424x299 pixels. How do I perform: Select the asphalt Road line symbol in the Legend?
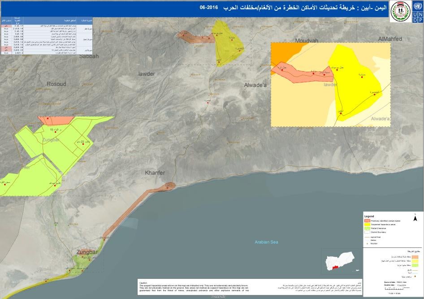(368, 237)
